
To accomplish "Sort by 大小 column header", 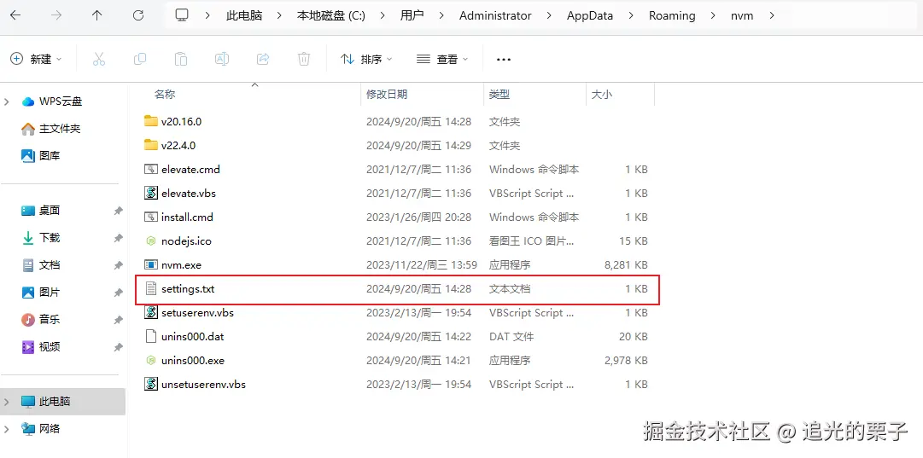I will pos(602,94).
